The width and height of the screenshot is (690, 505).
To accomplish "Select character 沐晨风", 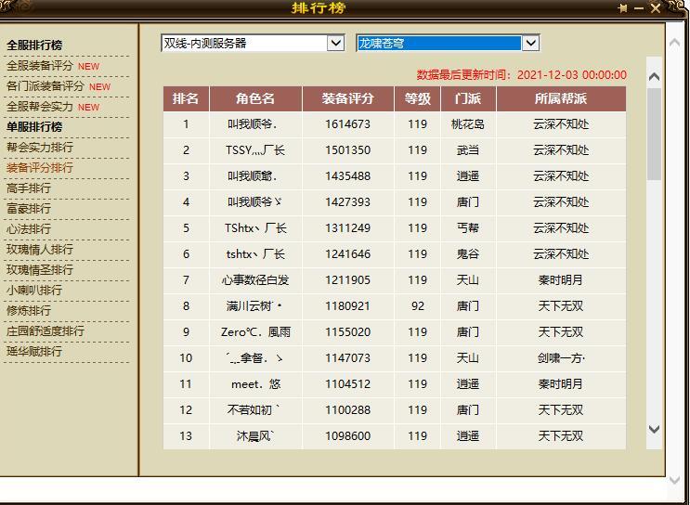I will 255,436.
